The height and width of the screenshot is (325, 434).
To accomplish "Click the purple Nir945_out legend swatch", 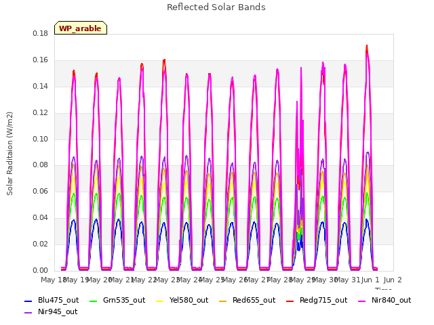I will [x=28, y=313].
